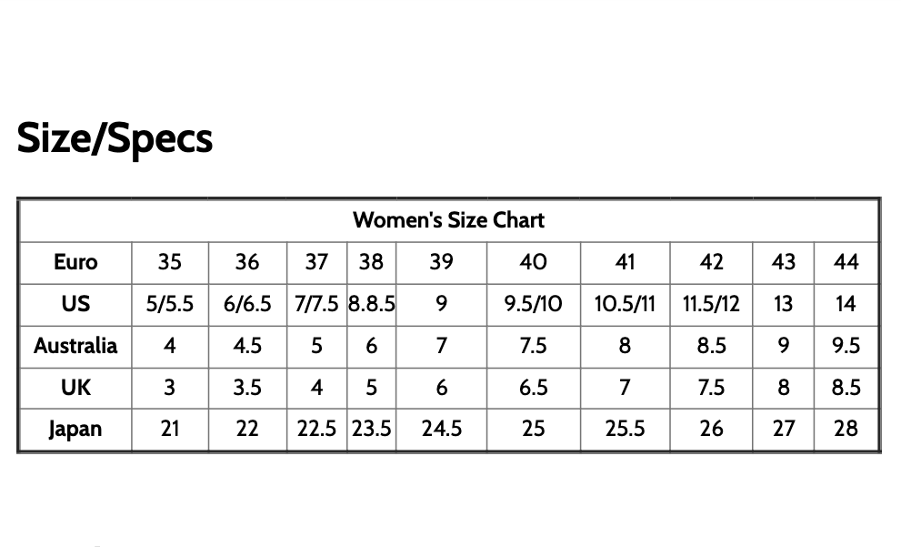Click Euro size 35 cell
The height and width of the screenshot is (547, 901).
click(170, 262)
